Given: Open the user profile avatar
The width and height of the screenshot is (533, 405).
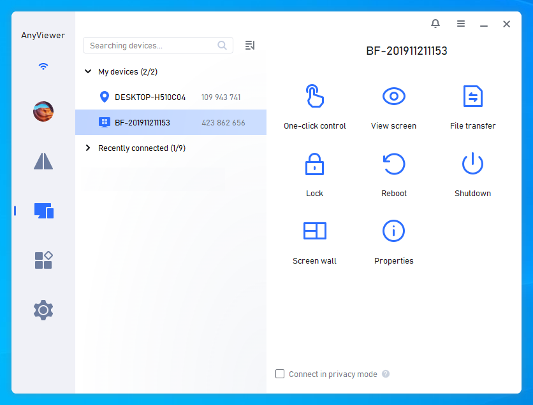Looking at the screenshot, I should (x=43, y=111).
